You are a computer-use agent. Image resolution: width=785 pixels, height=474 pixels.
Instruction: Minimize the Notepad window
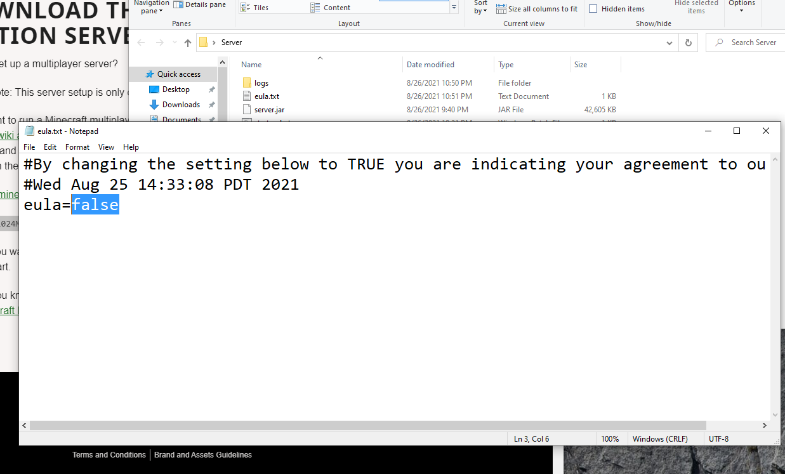point(708,131)
